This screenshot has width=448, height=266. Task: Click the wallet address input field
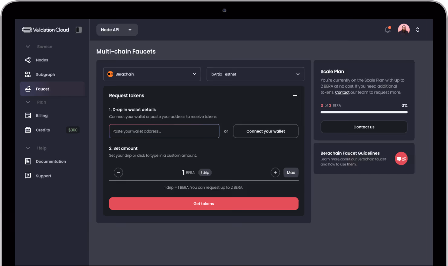[x=164, y=131]
